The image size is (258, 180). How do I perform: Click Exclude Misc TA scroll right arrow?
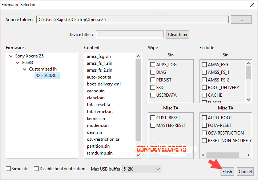[248, 155]
